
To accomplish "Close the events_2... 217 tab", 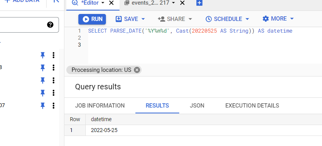I will pyautogui.click(x=182, y=3).
